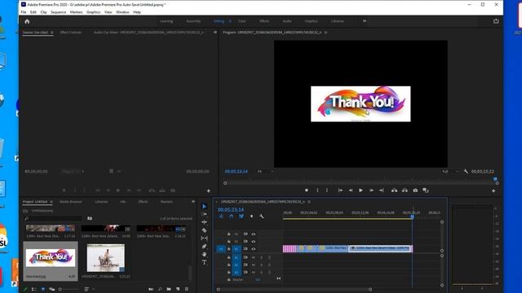522x293 pixels.
Task: Select the Type tool
Action: tap(205, 262)
